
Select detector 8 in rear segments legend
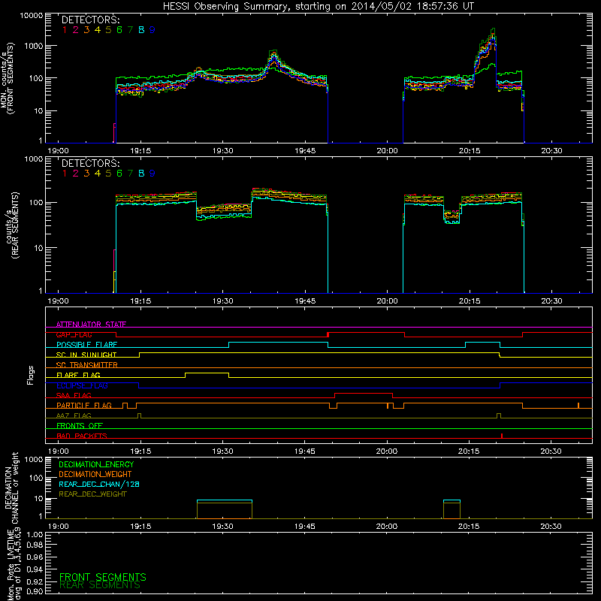(x=141, y=174)
